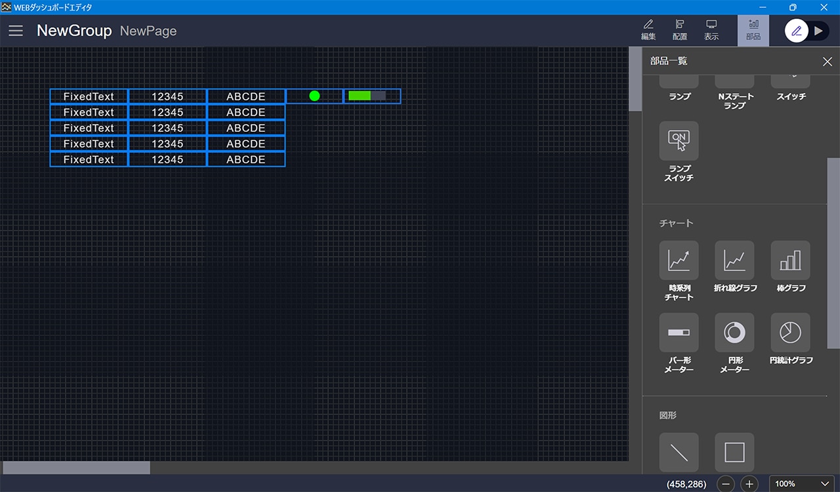This screenshot has width=840, height=492.
Task: Select the line shape tool under 図形
Action: pos(679,452)
